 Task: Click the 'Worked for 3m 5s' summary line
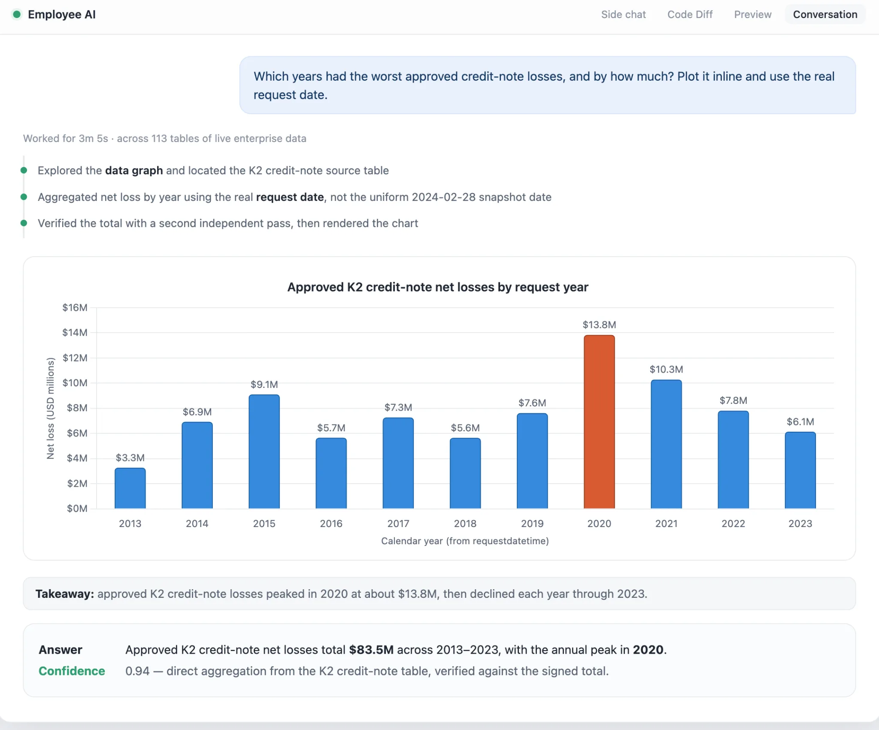tap(165, 139)
